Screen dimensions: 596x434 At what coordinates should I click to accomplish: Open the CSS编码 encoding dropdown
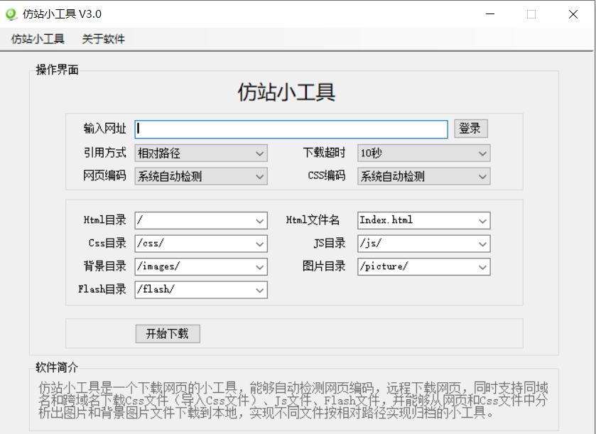[424, 176]
